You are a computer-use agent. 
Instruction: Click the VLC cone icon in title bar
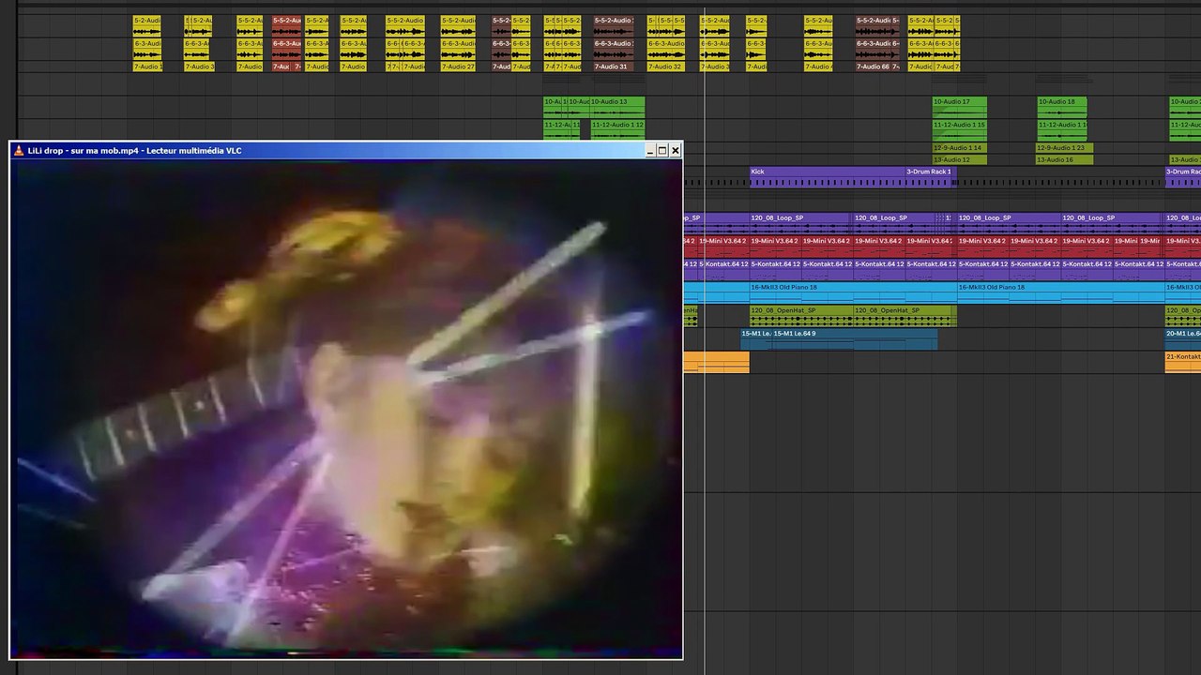pos(19,150)
